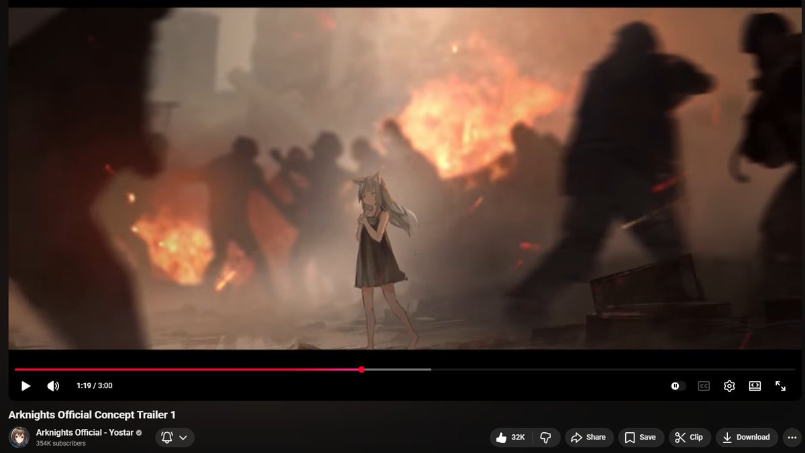Play the video

[x=25, y=386]
